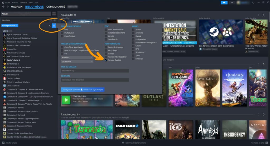This screenshot has height=146, width=270.
Task: Switch to the BIBLIOTHÈQUE tab
Action: (x=35, y=7)
